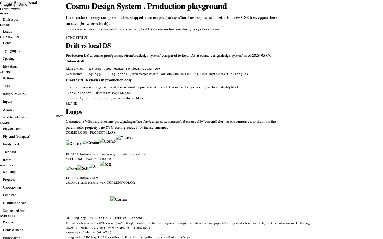
Task: Open the Avatars sidebar link
Action: tap(8, 109)
